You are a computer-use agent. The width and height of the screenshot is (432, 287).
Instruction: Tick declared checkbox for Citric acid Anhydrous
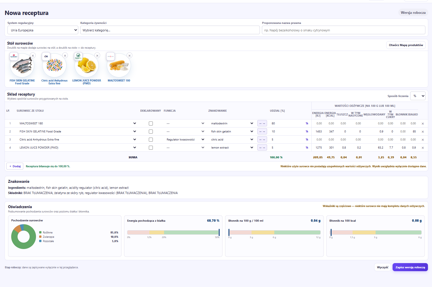tap(151, 140)
